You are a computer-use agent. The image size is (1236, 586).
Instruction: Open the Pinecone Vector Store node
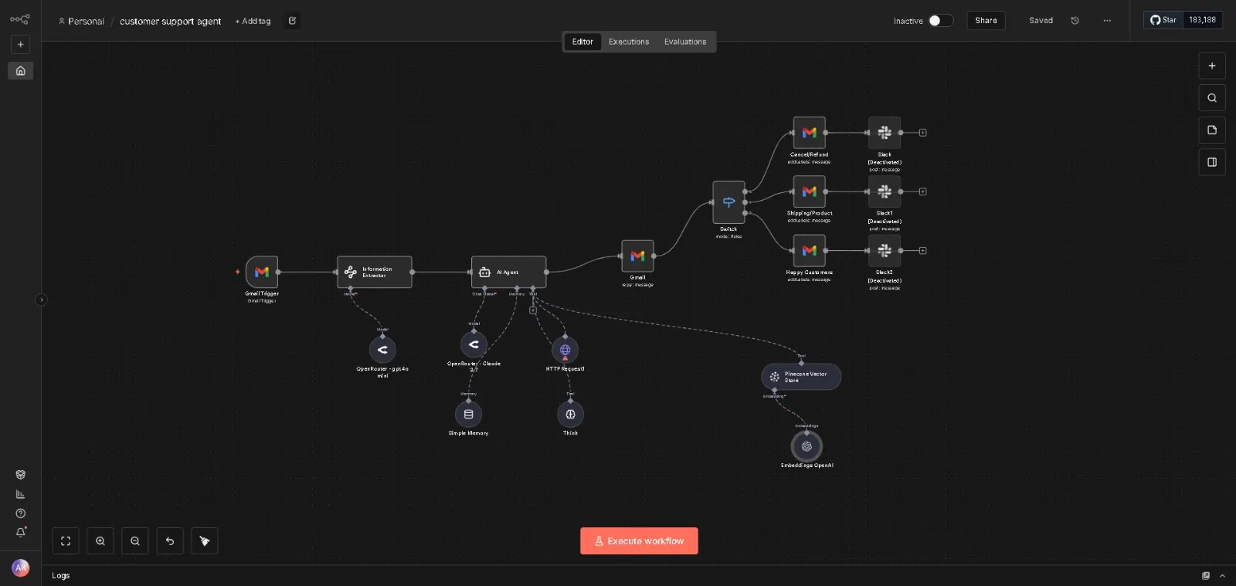coord(801,377)
